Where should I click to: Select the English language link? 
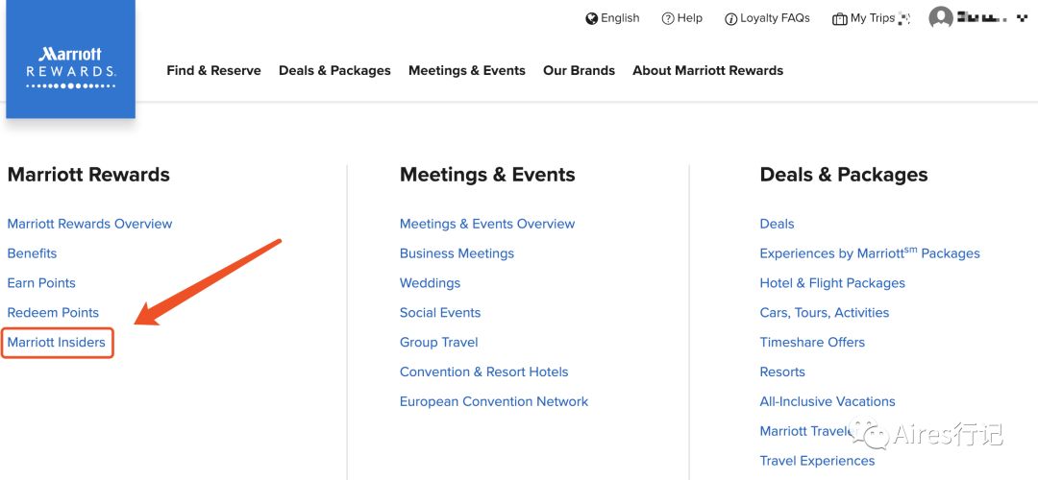pos(620,18)
